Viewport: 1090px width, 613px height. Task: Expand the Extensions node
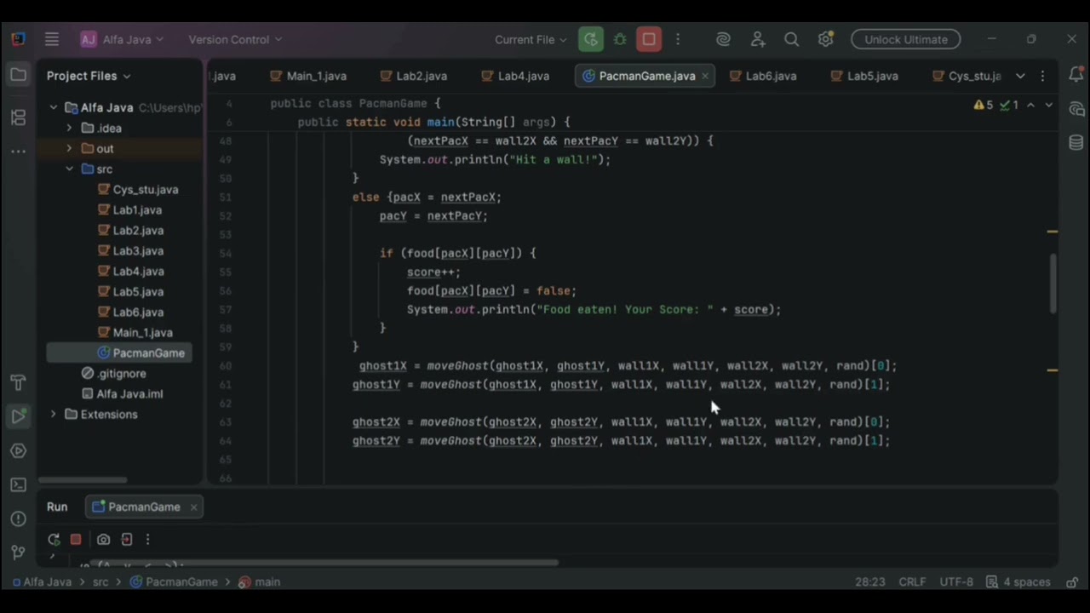click(x=54, y=414)
